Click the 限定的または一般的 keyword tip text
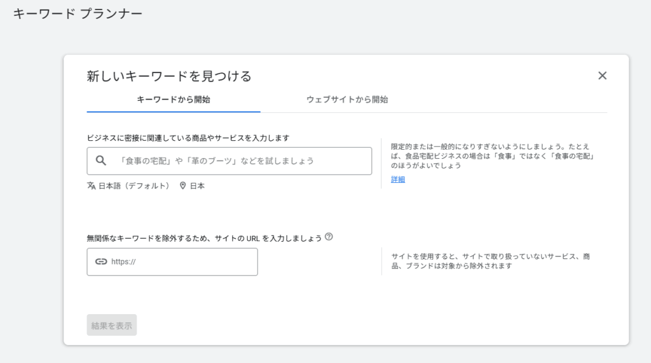651x363 pixels. (x=492, y=155)
